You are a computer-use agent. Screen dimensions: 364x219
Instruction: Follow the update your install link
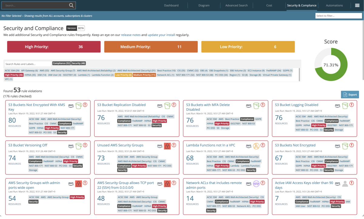(161, 35)
